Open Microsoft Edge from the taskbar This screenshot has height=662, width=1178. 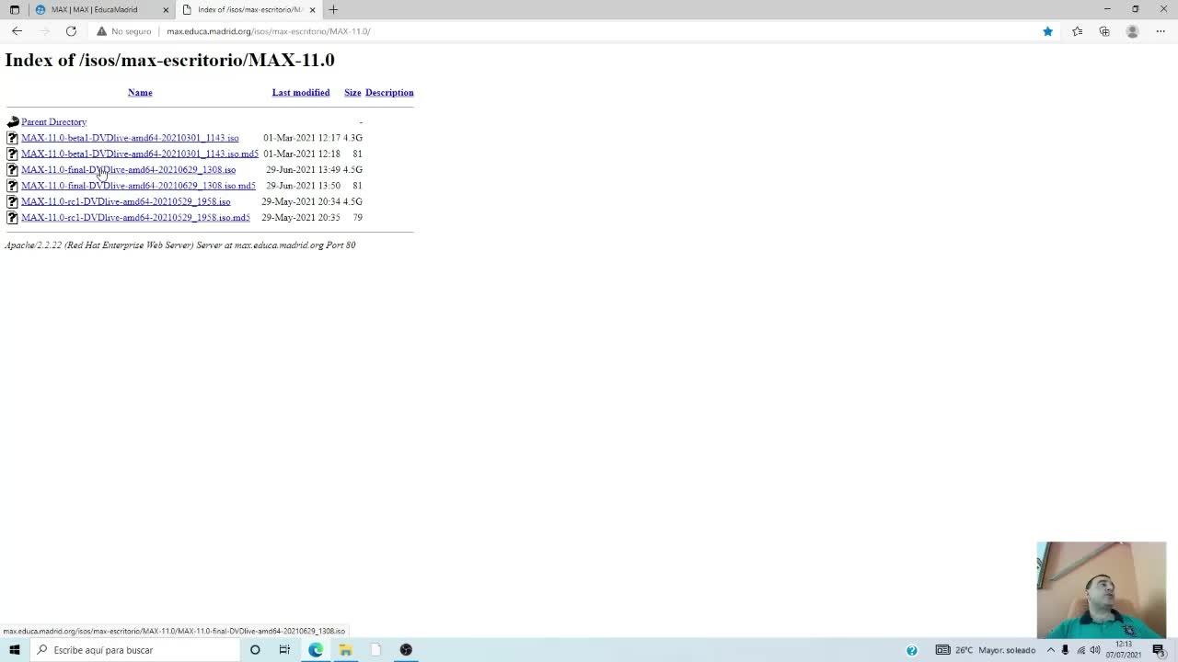316,650
